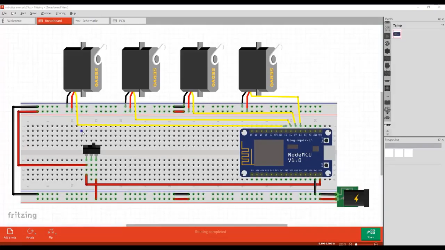Screen dimensions: 445x250
Task: Open the Routing menu
Action: [x=60, y=13]
